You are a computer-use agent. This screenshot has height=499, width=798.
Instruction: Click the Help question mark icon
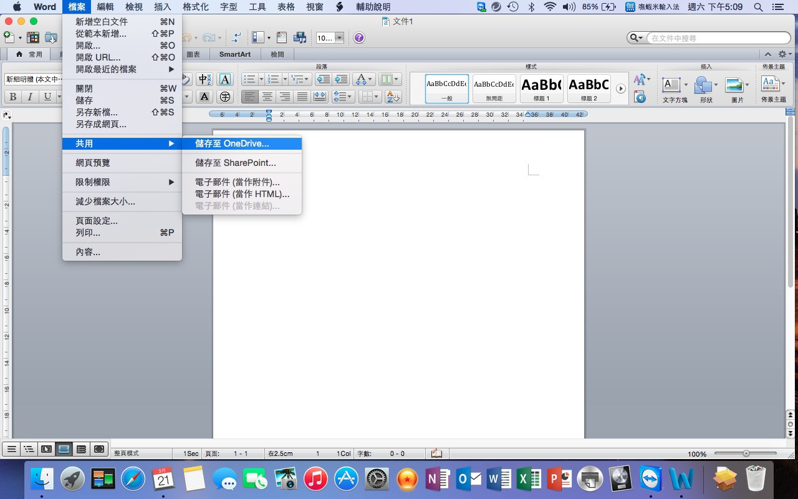click(359, 38)
